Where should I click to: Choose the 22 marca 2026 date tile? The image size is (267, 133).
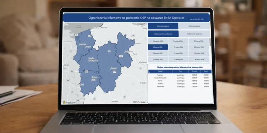coord(199,53)
